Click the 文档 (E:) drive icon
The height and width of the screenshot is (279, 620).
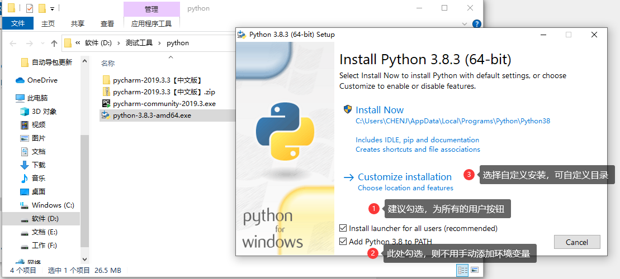tap(25, 233)
